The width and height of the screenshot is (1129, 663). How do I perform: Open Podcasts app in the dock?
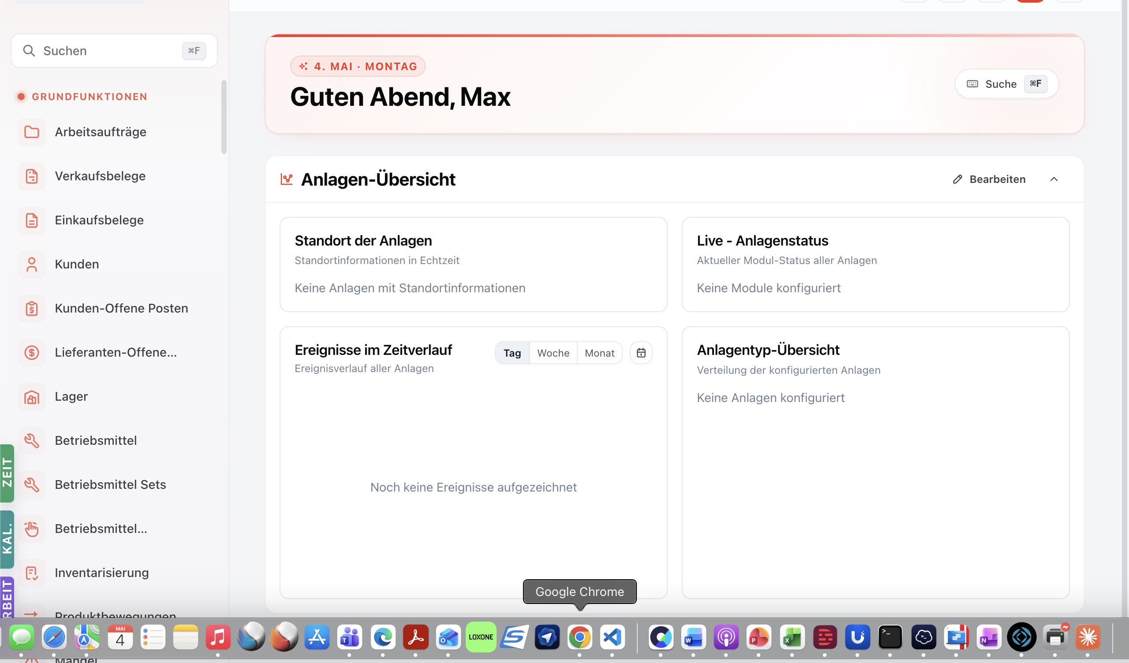tap(726, 637)
